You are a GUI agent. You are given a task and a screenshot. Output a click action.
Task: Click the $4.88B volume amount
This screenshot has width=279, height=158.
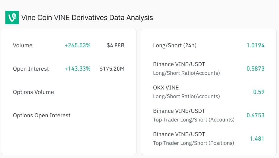pos(115,45)
